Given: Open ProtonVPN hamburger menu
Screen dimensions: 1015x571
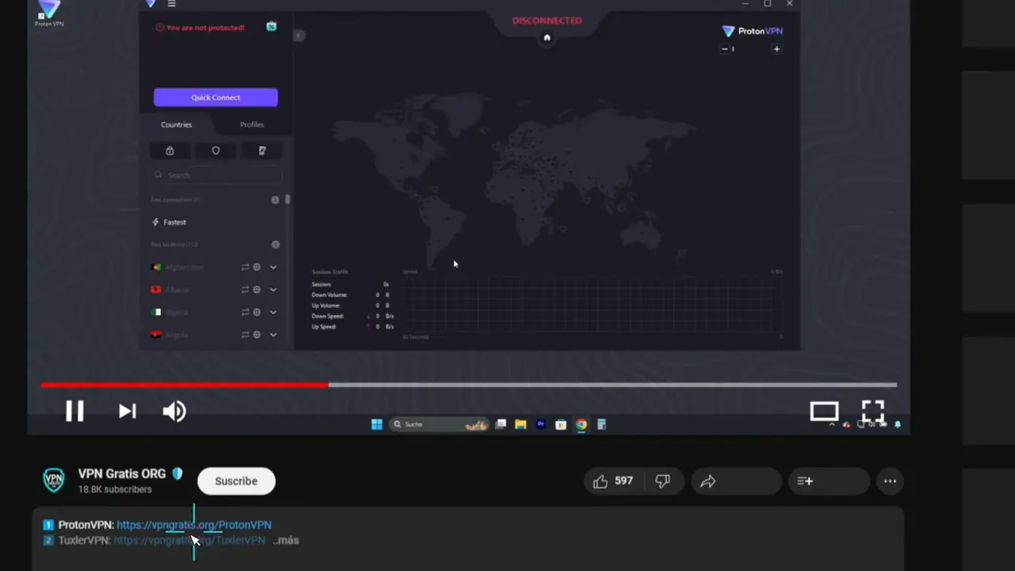Looking at the screenshot, I should point(171,4).
